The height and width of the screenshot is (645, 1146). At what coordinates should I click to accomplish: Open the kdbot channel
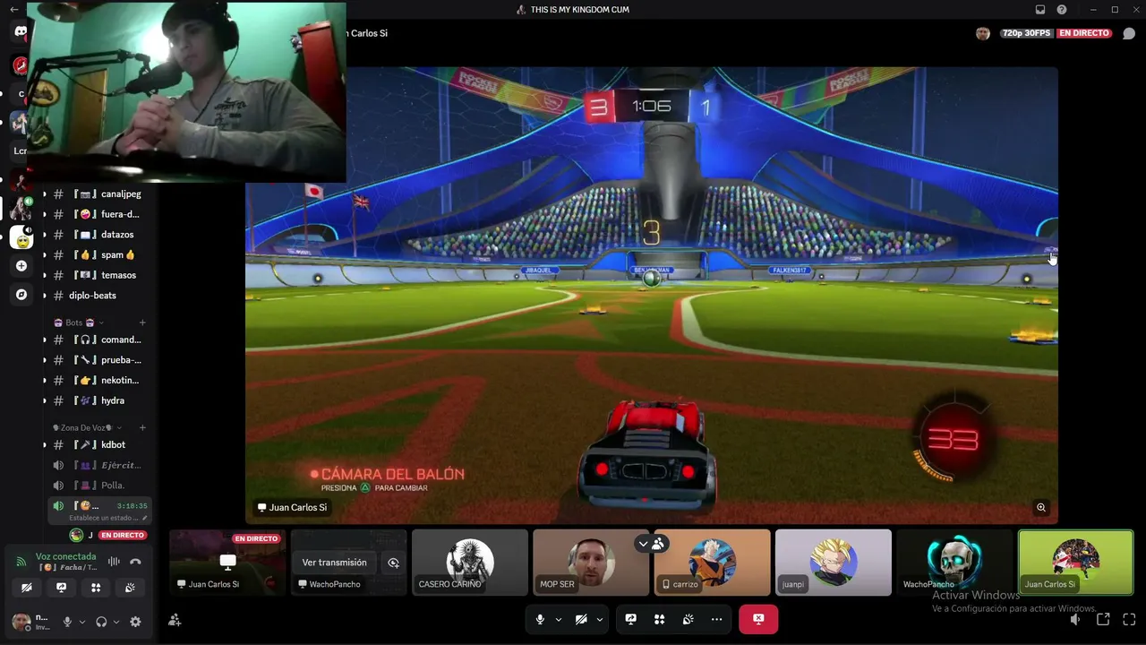click(x=97, y=444)
